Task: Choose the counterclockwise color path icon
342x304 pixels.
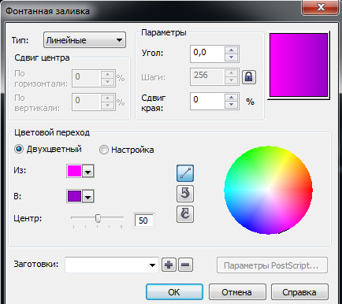Action: tap(185, 194)
